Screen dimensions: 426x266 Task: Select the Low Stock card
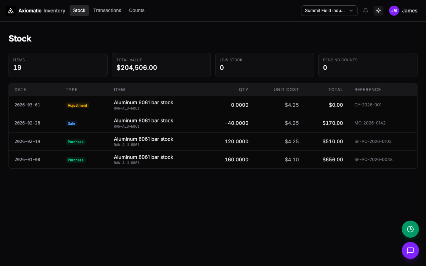(264, 65)
